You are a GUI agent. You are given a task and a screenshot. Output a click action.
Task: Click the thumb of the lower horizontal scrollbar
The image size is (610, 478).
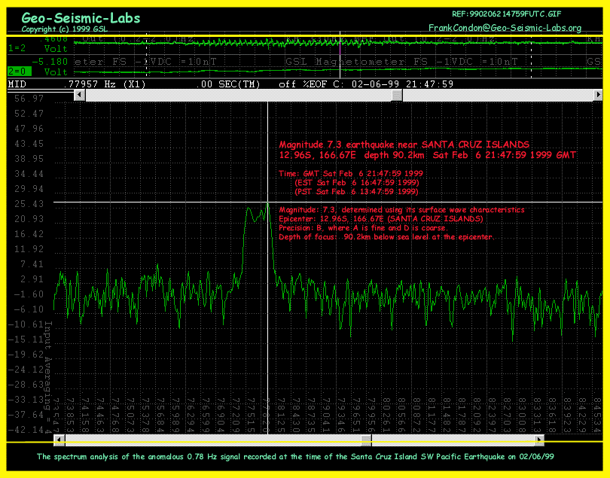coord(366,440)
